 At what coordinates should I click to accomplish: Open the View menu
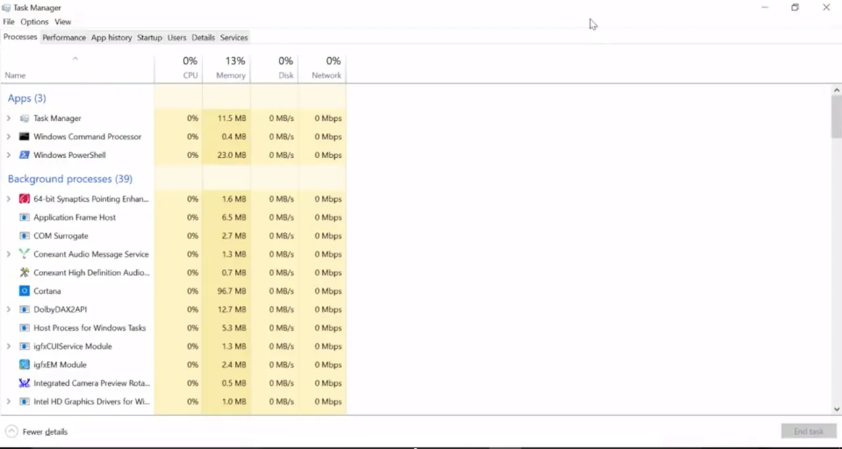point(62,22)
